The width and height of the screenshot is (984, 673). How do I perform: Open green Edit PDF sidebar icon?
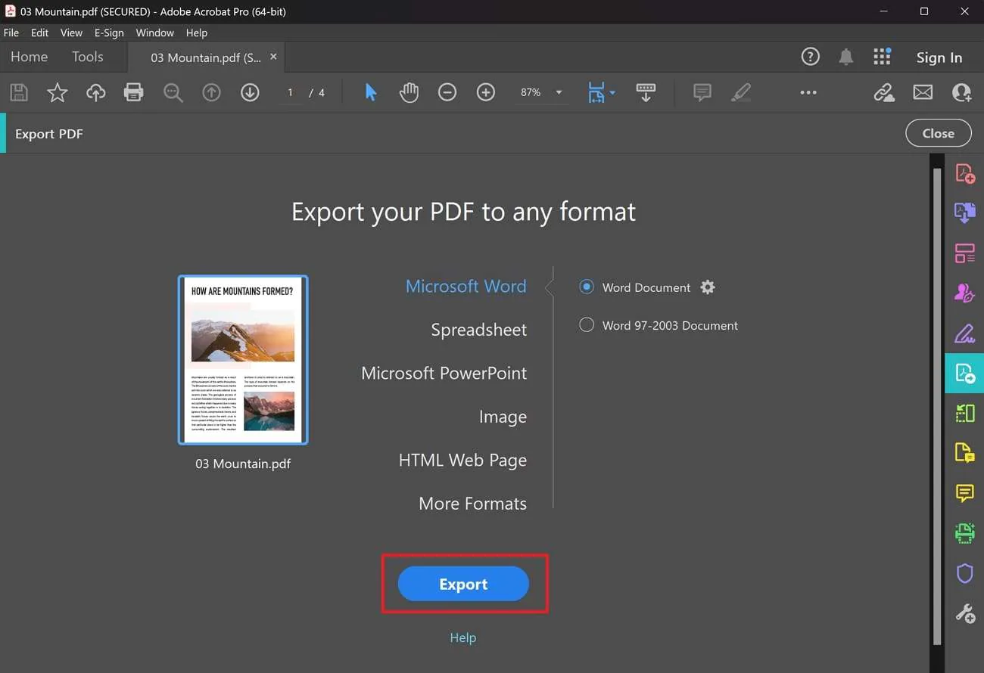tap(964, 413)
